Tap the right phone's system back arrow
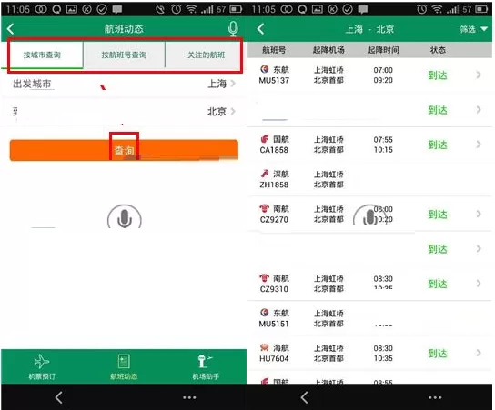495x410 pixels. pos(304,397)
